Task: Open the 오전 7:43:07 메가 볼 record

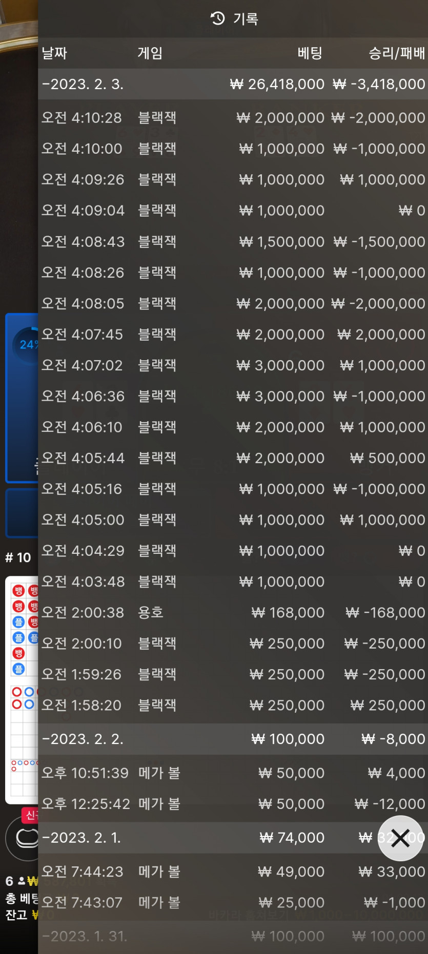Action: pyautogui.click(x=233, y=902)
